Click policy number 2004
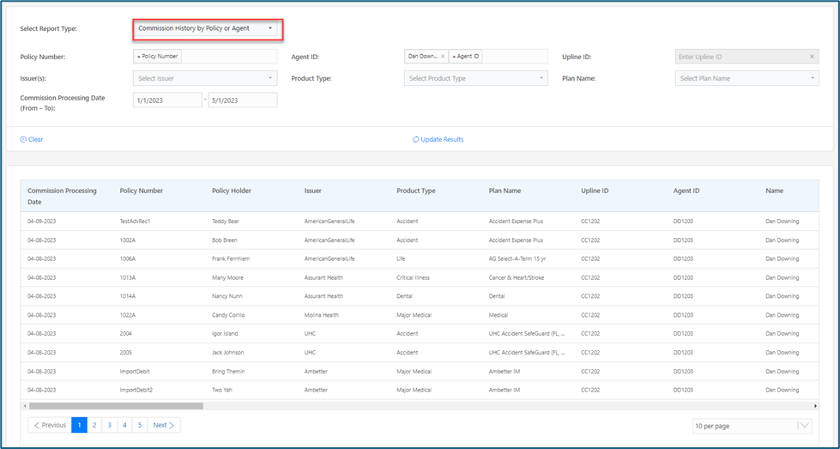 point(126,334)
